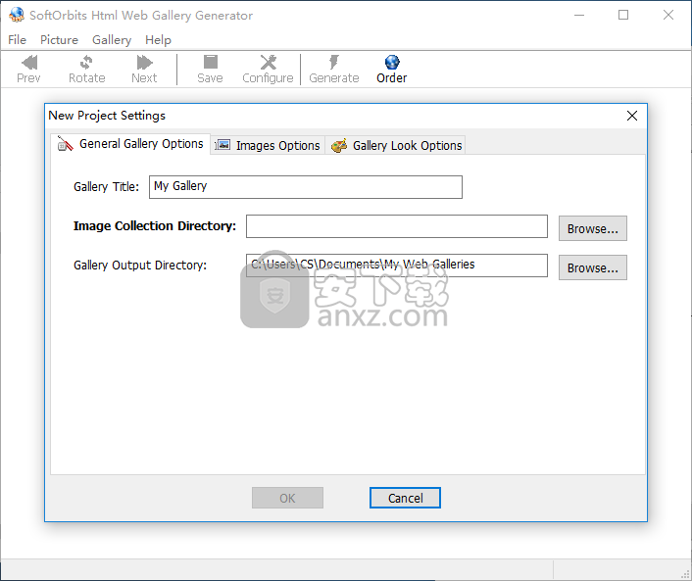
Task: Switch to the Images Options tab
Action: coord(268,145)
